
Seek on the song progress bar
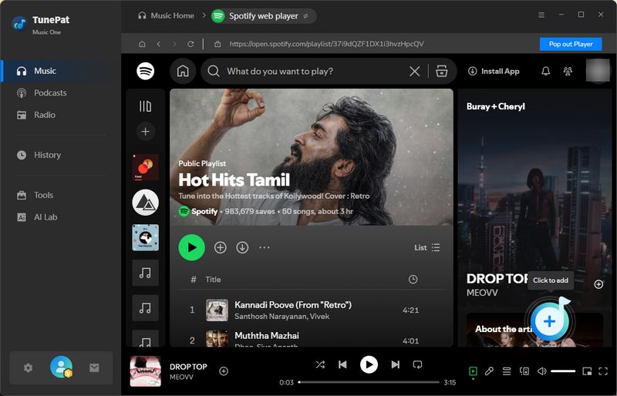(369, 382)
